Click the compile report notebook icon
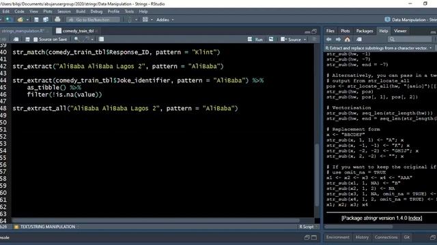Viewport: 437px width, 245px height. [102, 39]
